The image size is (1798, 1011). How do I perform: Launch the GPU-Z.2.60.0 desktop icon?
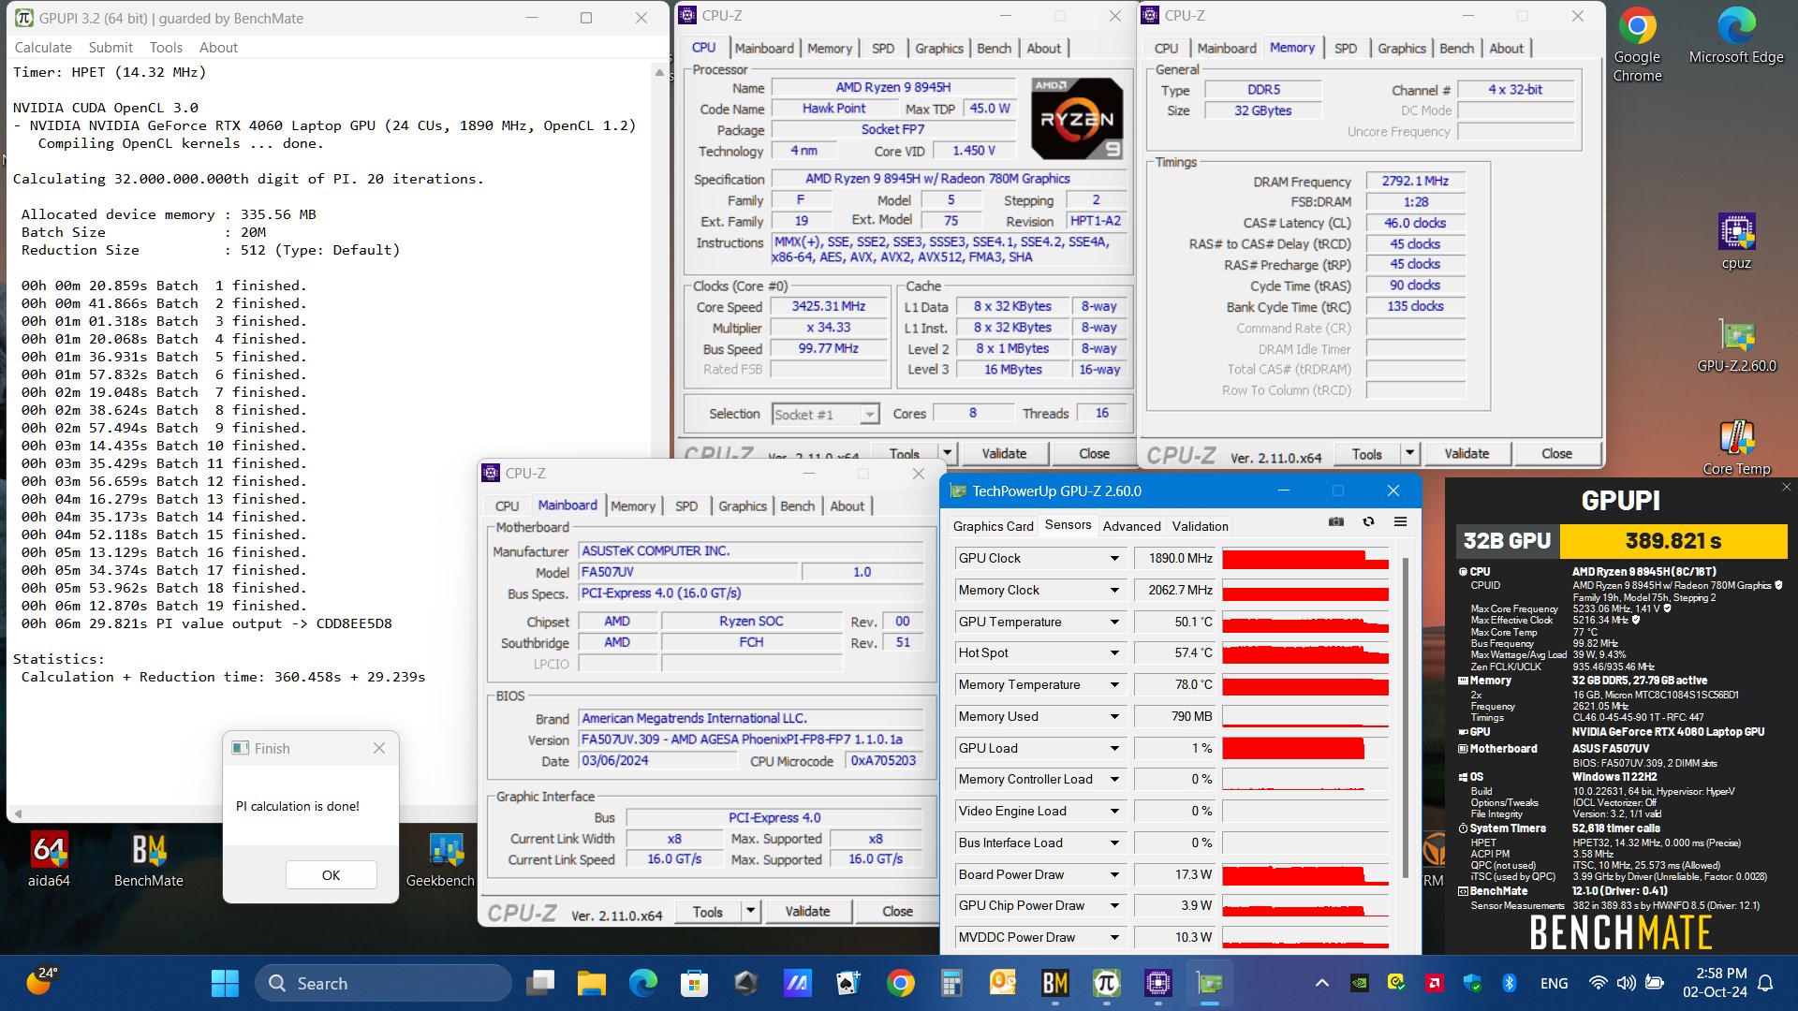tap(1736, 345)
